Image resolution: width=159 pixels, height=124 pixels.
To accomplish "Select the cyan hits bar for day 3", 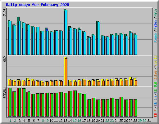I will (20, 38).
